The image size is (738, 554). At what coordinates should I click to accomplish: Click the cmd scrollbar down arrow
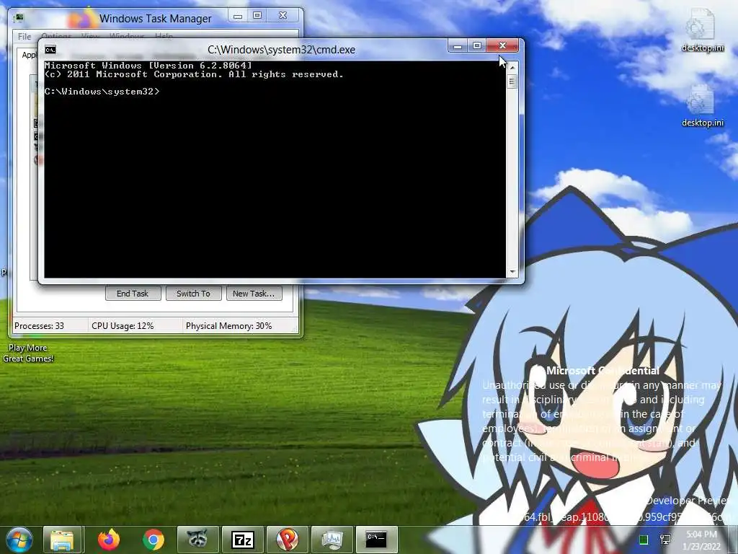[x=512, y=272]
